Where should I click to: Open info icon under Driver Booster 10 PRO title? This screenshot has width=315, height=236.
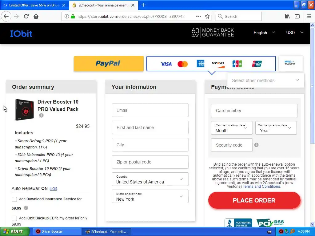pos(41,116)
